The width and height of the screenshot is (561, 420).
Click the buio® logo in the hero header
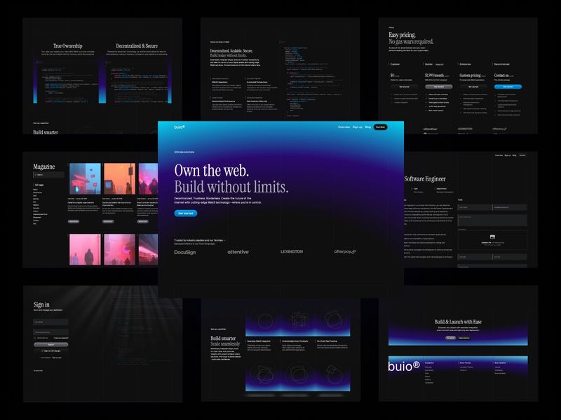point(180,127)
